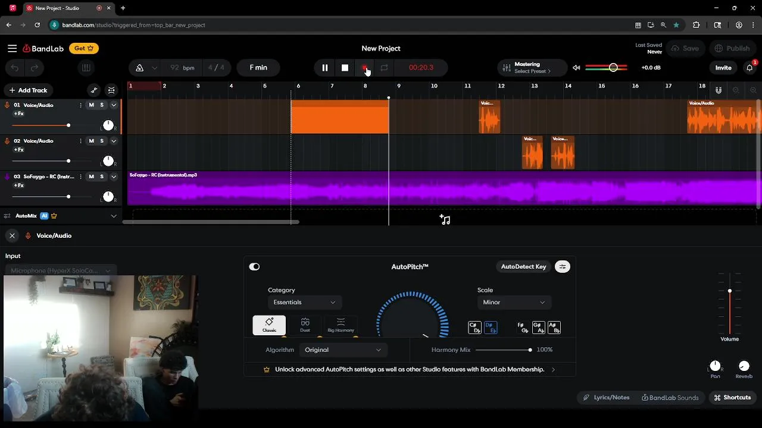762x428 pixels.
Task: Toggle the C#/Db note key
Action: click(x=474, y=328)
